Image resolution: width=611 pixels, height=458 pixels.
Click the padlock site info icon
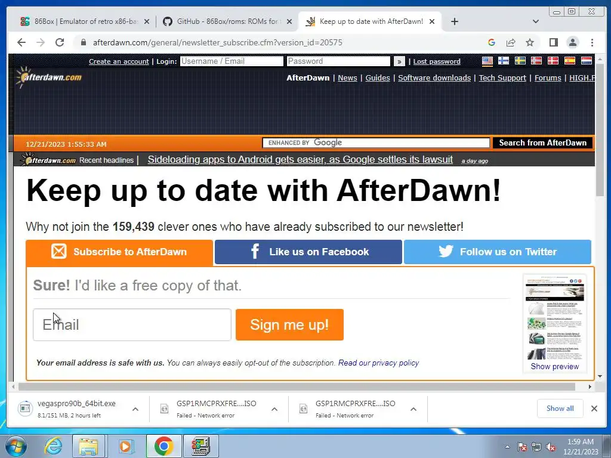pos(83,42)
